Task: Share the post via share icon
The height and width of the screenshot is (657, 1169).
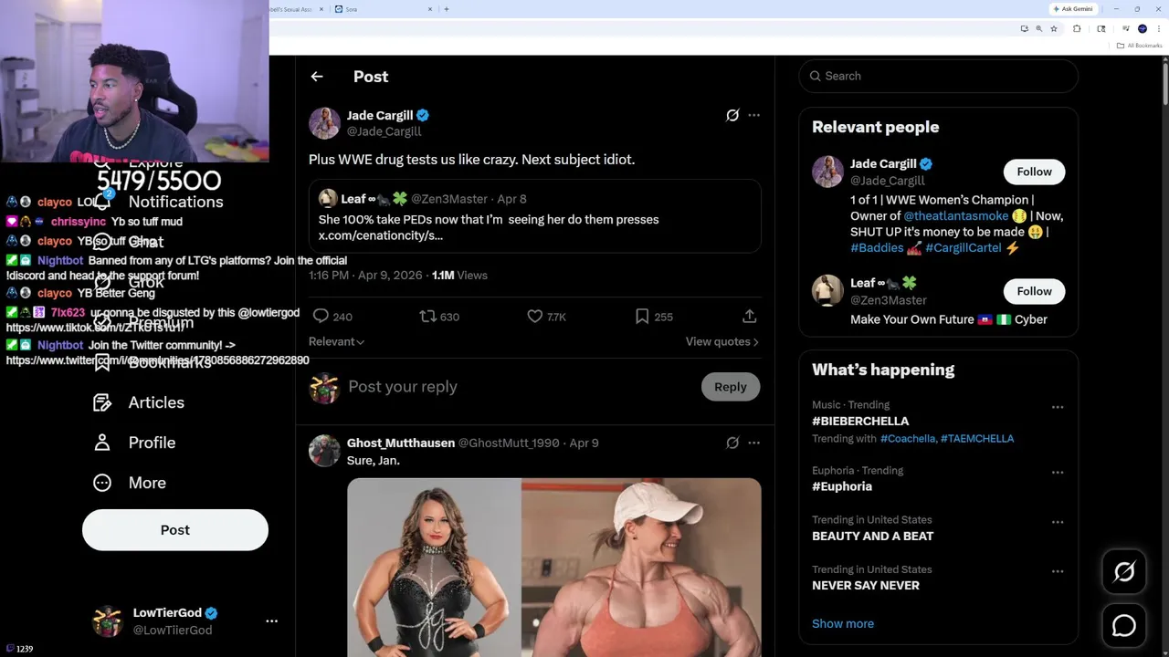Action: (x=749, y=316)
